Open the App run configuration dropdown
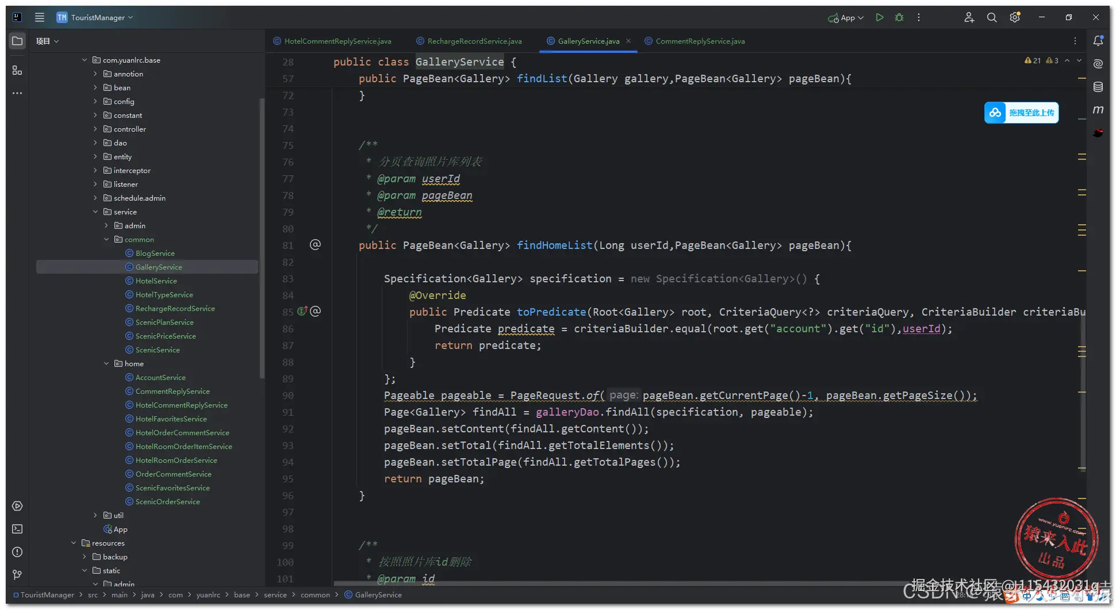This screenshot has width=1116, height=610. (846, 17)
